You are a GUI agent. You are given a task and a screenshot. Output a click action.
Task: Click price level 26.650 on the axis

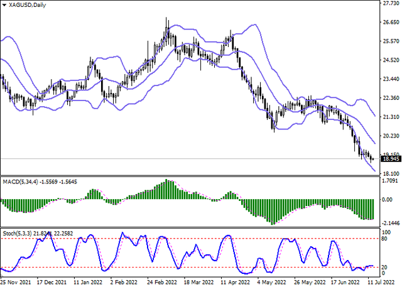[391, 22]
